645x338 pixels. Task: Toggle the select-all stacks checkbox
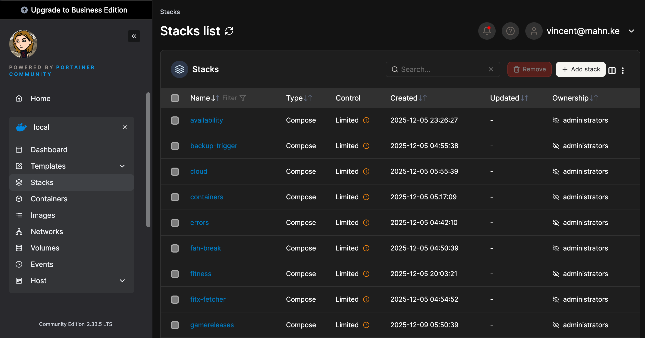[x=175, y=98]
